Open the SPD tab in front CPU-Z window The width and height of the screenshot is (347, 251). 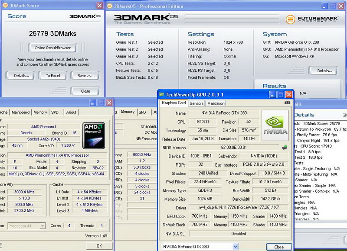pyautogui.click(x=55, y=113)
